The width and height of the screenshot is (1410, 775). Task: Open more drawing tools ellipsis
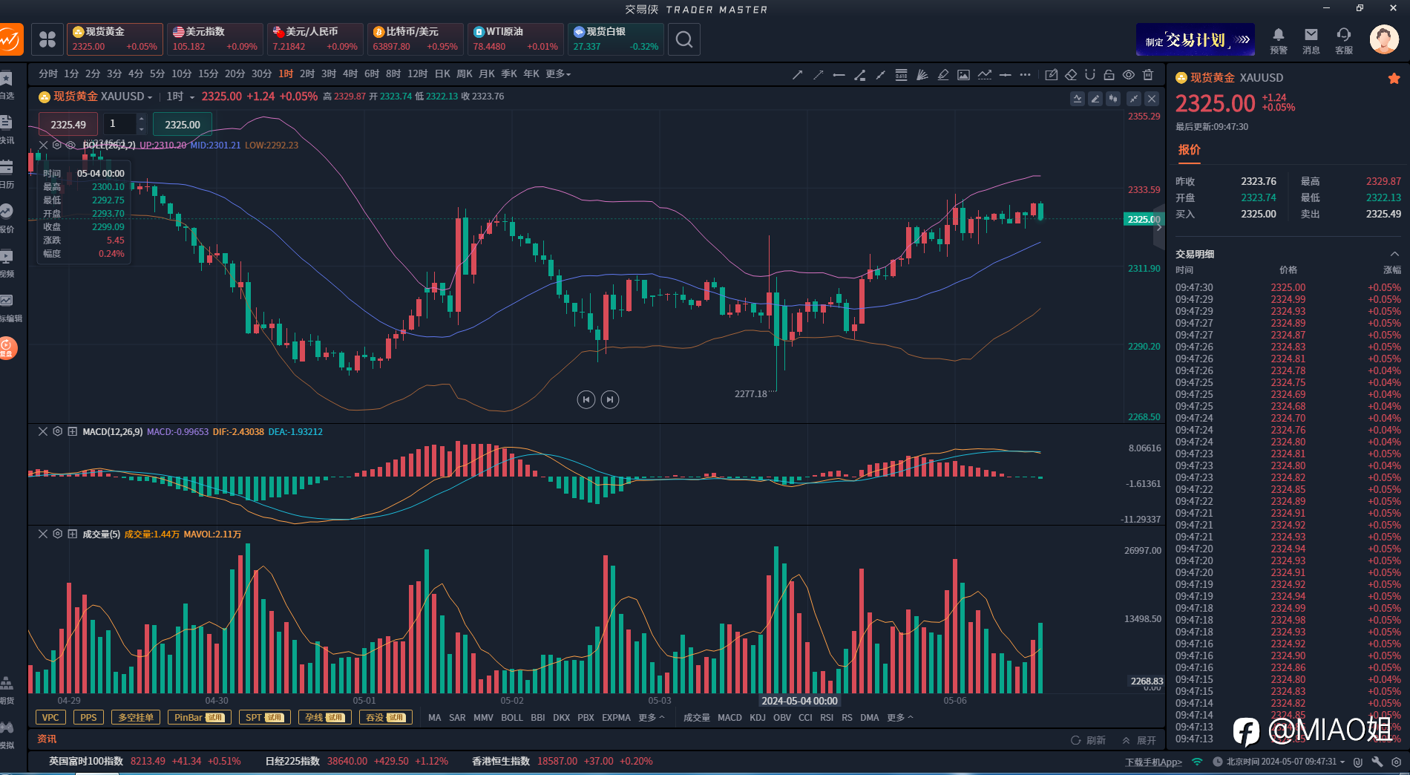coord(1025,75)
